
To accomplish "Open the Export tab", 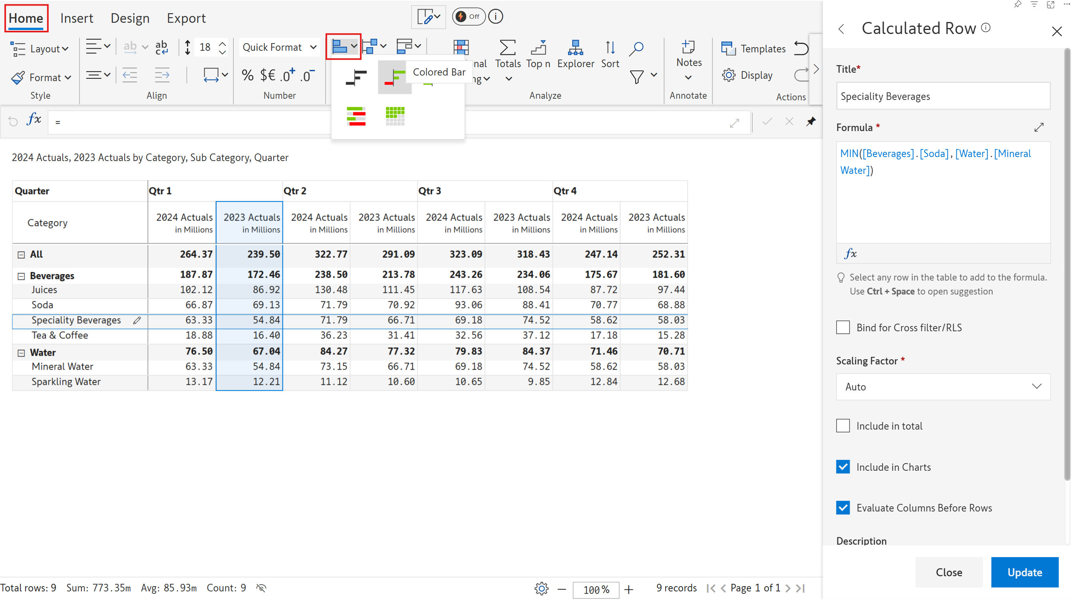I will (186, 18).
